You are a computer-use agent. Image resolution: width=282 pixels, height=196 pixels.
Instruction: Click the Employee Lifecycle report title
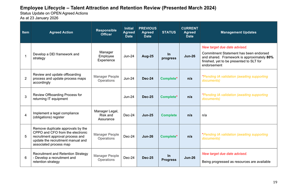(118, 8)
